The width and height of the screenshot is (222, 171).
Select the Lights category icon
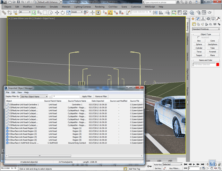(x=203, y=24)
